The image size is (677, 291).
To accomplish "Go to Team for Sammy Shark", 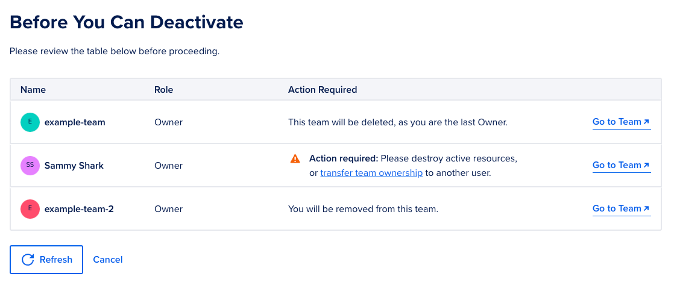I will [x=617, y=165].
